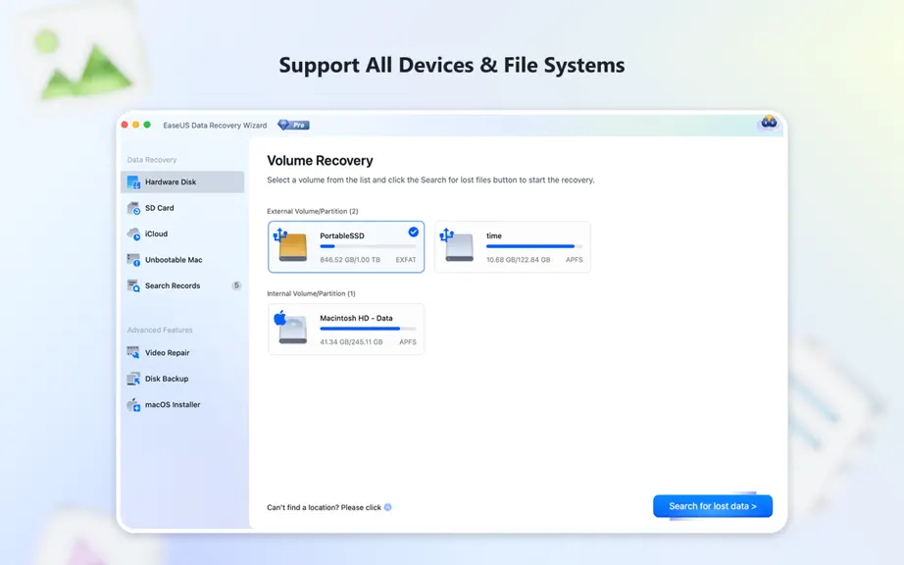This screenshot has height=565, width=904.
Task: Select the Disk Backup icon
Action: pos(133,379)
